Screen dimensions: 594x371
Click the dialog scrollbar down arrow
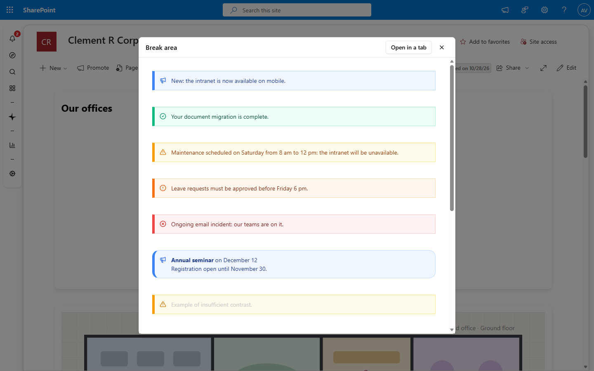[452, 330]
